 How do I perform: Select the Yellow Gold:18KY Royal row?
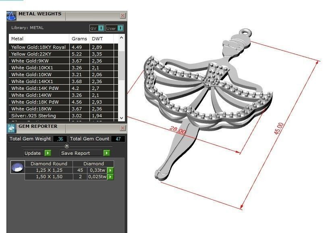63,47
